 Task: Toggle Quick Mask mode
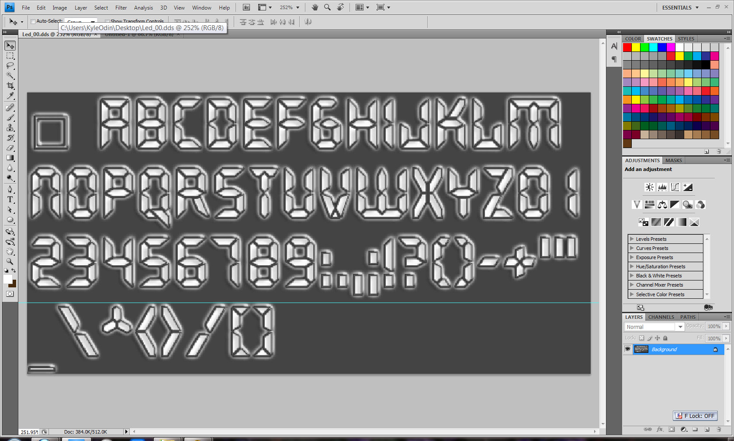coord(10,294)
